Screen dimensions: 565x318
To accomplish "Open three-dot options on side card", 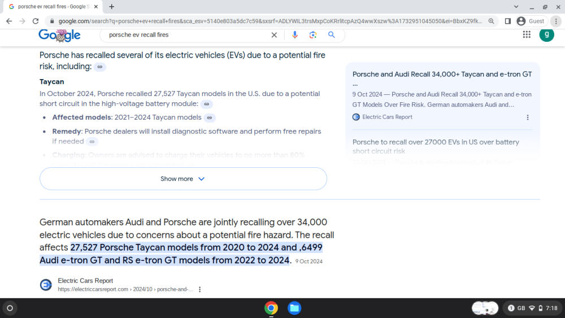I will (x=528, y=117).
